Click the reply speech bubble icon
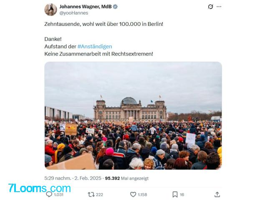This screenshot has height=200, width=267. (x=49, y=195)
